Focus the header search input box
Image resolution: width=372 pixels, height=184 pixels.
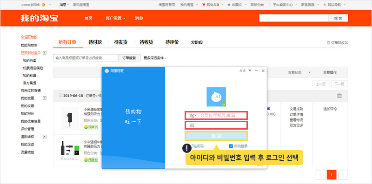click(x=294, y=18)
